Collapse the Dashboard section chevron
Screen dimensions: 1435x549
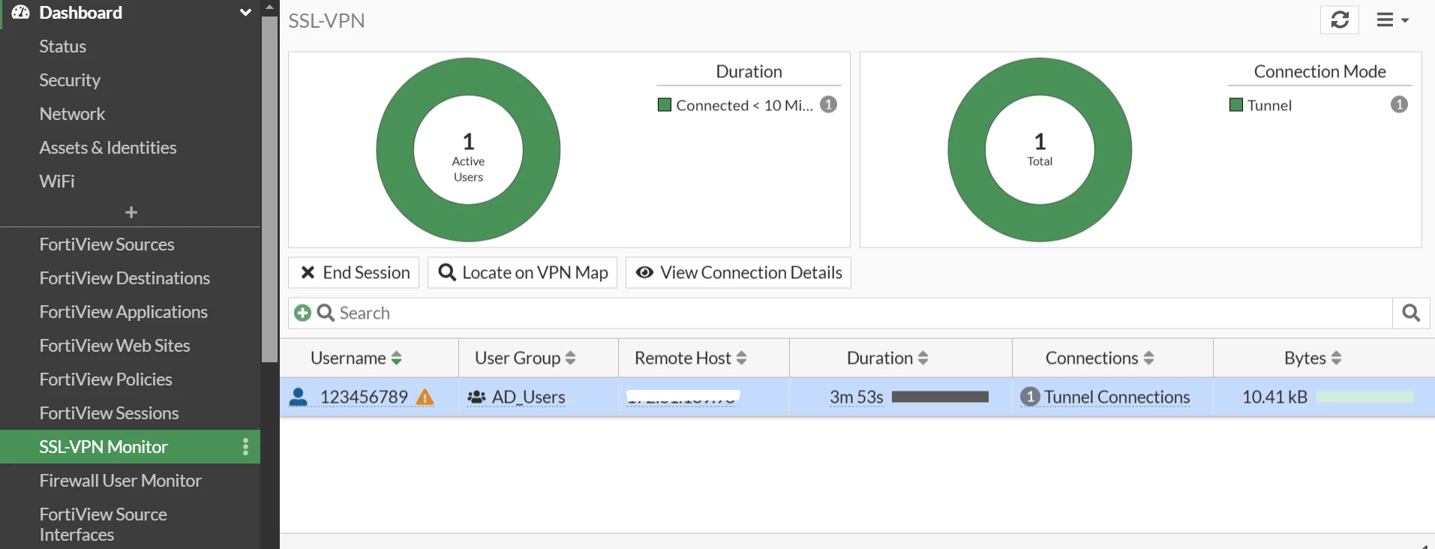point(245,13)
